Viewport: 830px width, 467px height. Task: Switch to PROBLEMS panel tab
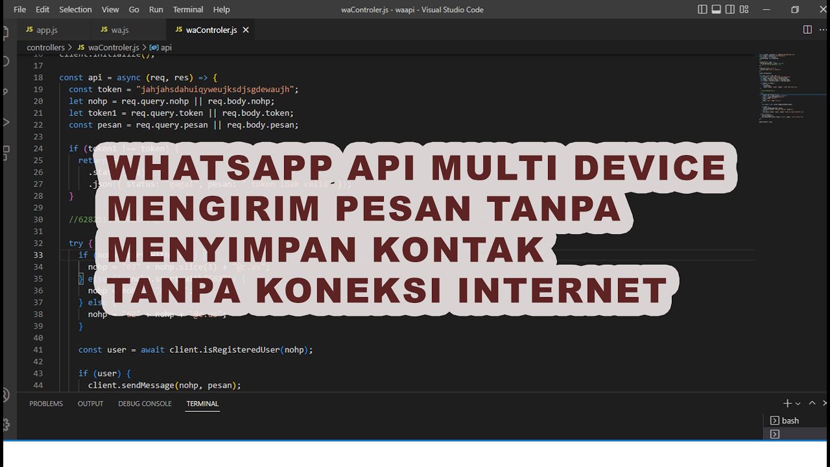point(46,403)
